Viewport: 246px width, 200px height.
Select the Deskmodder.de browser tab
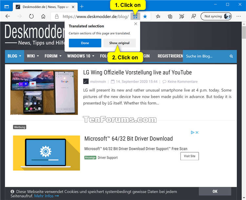[45, 7]
